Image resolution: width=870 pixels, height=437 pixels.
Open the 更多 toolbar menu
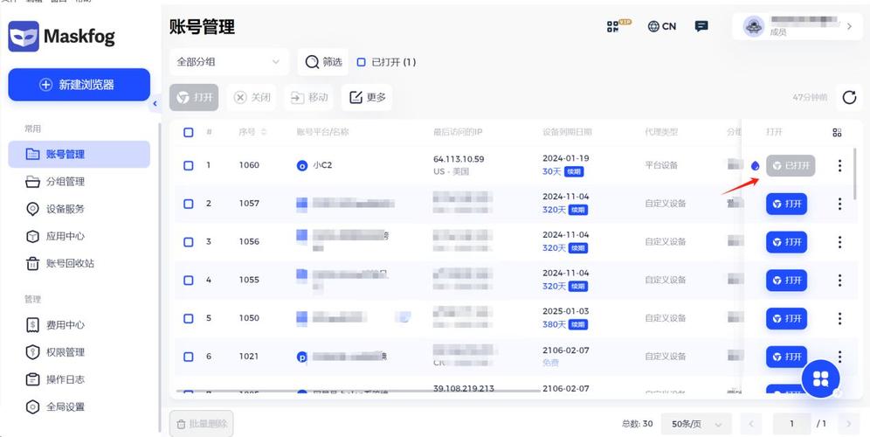click(x=367, y=98)
